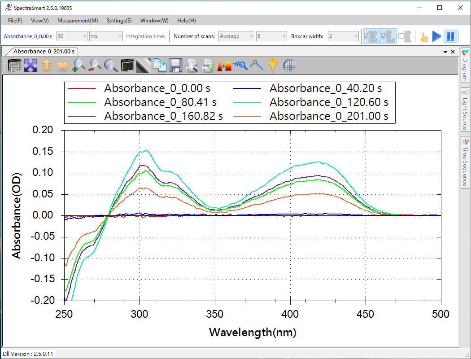This screenshot has width=471, height=359.
Task: Click the vertical autoscale arrows icon
Action: [47, 66]
